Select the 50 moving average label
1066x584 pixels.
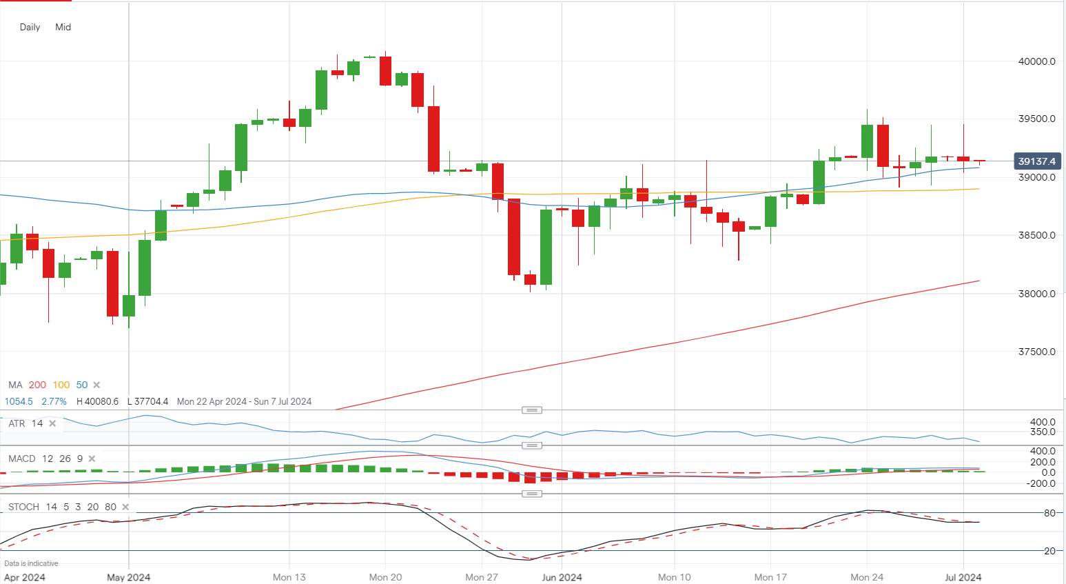(x=82, y=385)
